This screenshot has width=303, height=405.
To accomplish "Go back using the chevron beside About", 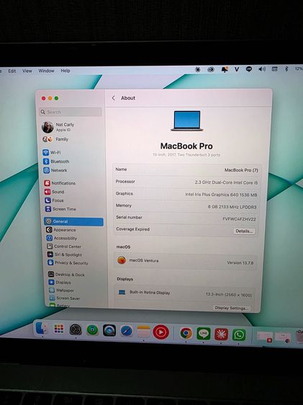I will pyautogui.click(x=113, y=98).
